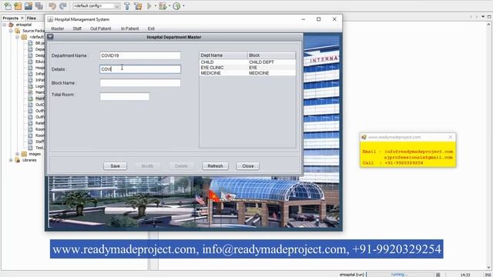
Task: Collapse the Source Packages node
Action: pos(11,31)
